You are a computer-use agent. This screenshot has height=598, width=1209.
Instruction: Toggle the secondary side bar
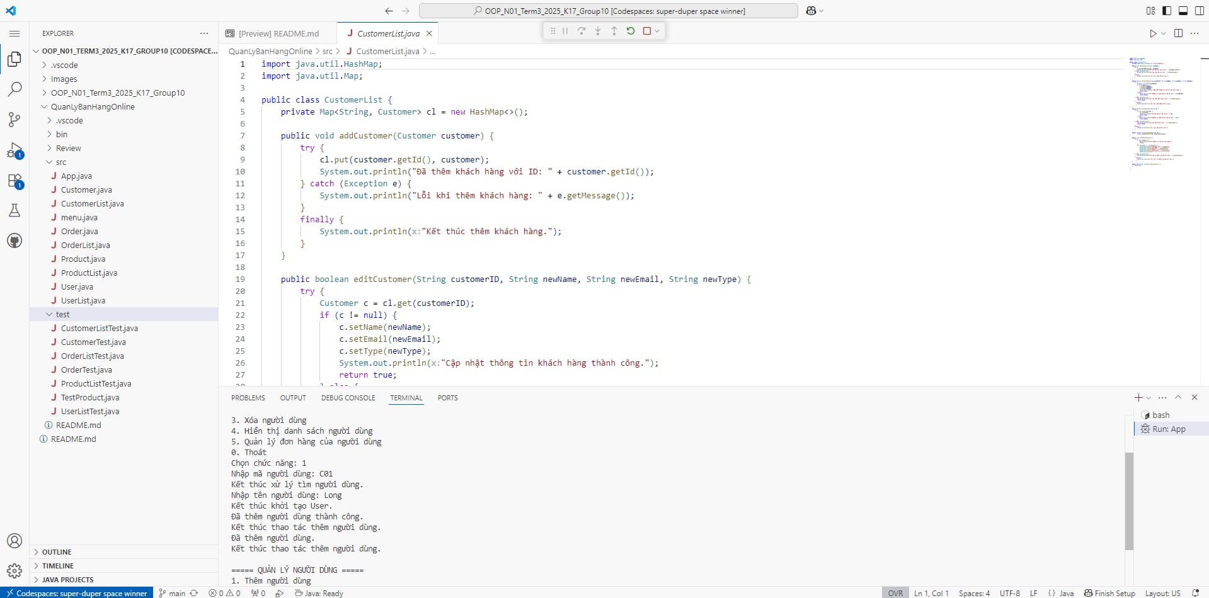click(x=1200, y=11)
